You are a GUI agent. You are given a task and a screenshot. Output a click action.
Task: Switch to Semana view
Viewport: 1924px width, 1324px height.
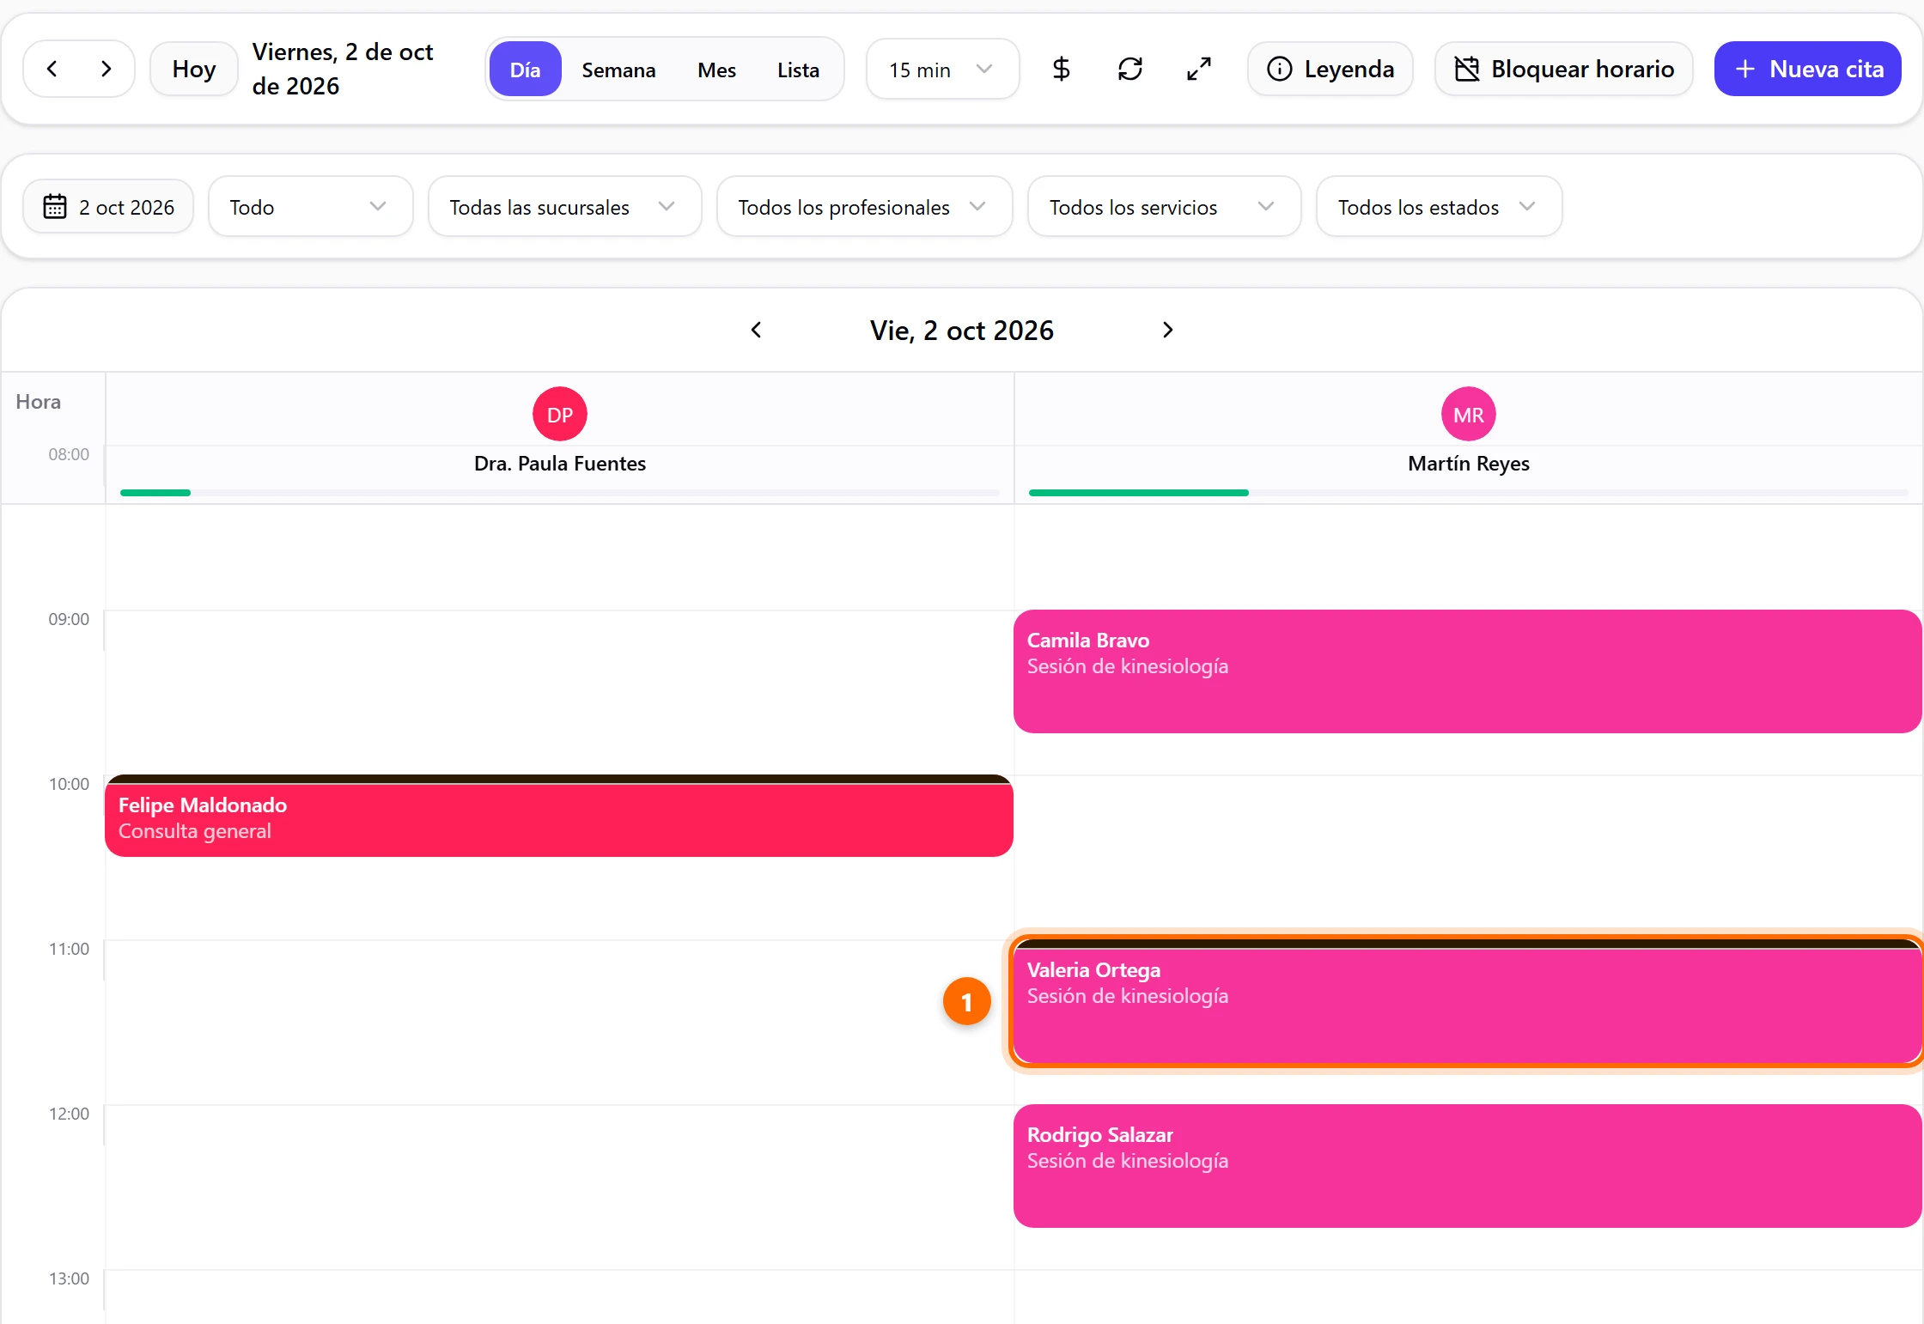pyautogui.click(x=618, y=70)
